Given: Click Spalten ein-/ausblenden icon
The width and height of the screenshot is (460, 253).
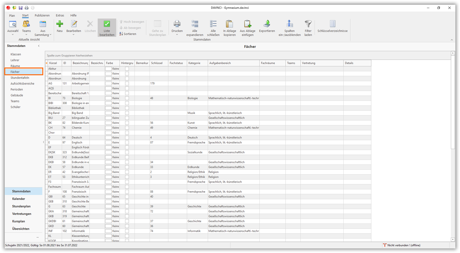Looking at the screenshot, I should [x=290, y=24].
